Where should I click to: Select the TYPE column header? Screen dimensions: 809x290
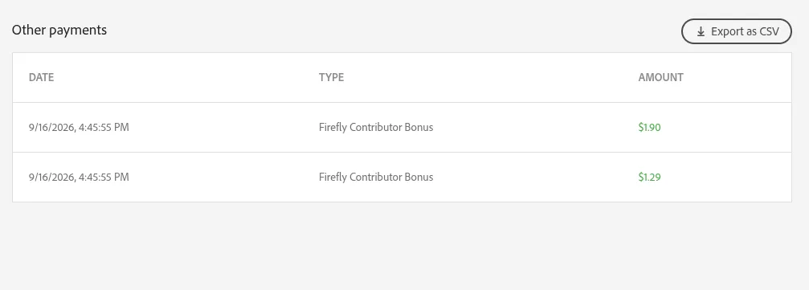(331, 77)
